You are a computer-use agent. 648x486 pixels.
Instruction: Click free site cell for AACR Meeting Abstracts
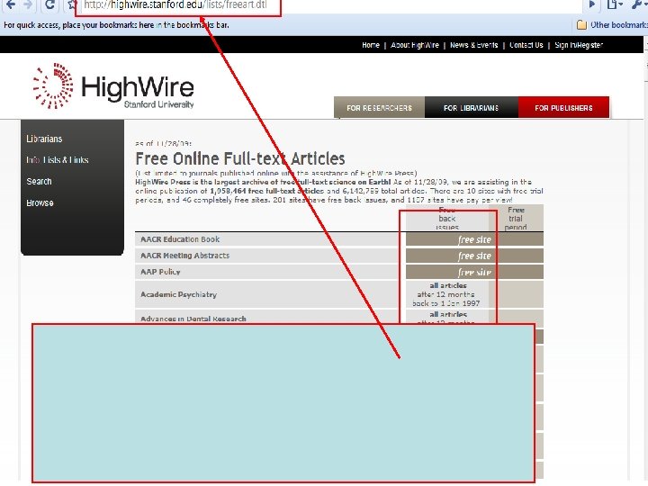pyautogui.click(x=474, y=256)
